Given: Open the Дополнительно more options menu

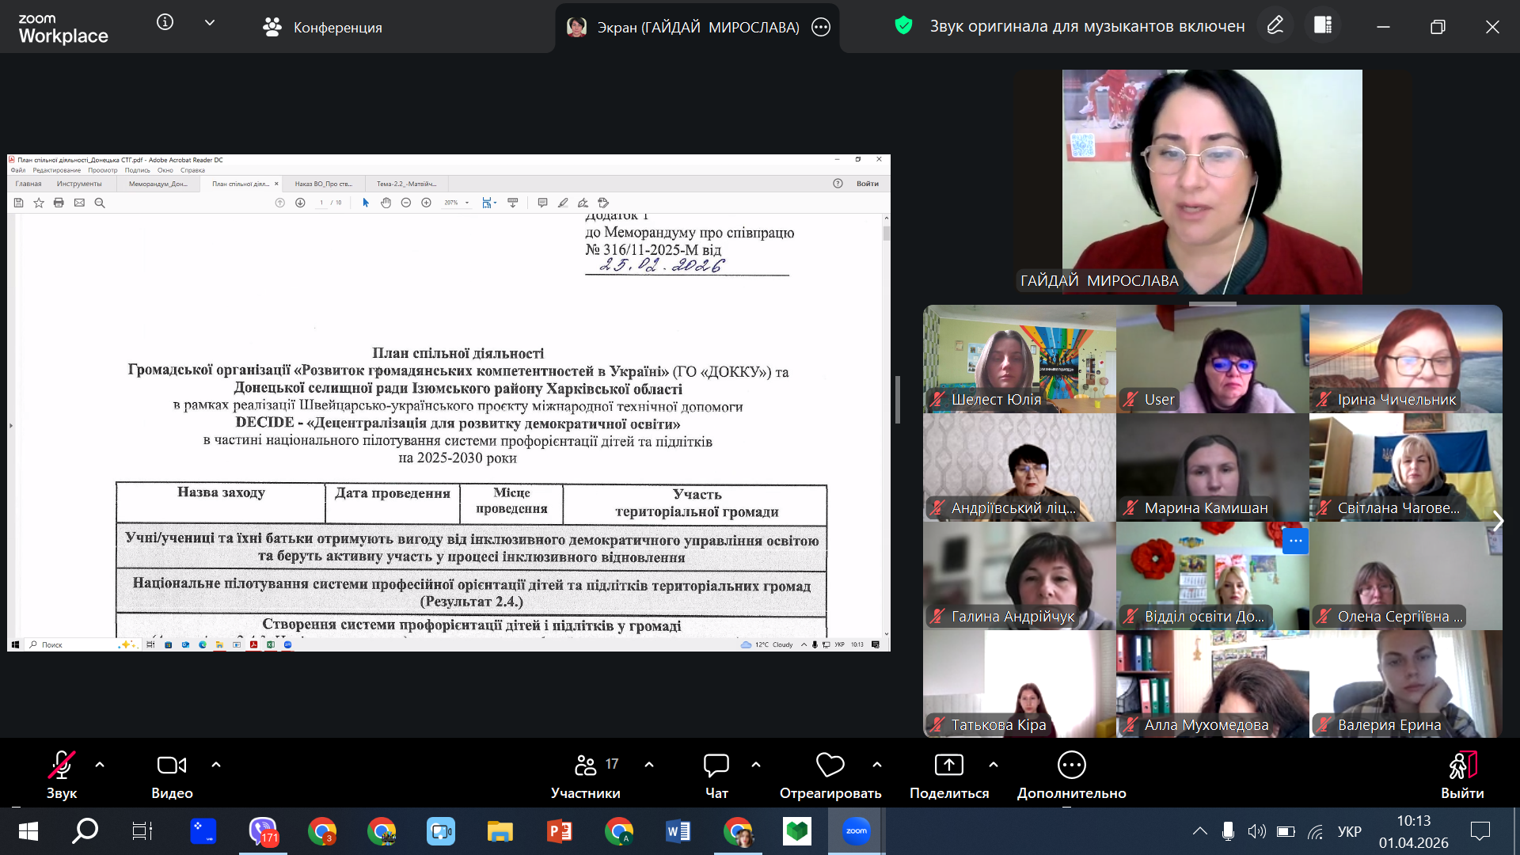Looking at the screenshot, I should point(1071,766).
